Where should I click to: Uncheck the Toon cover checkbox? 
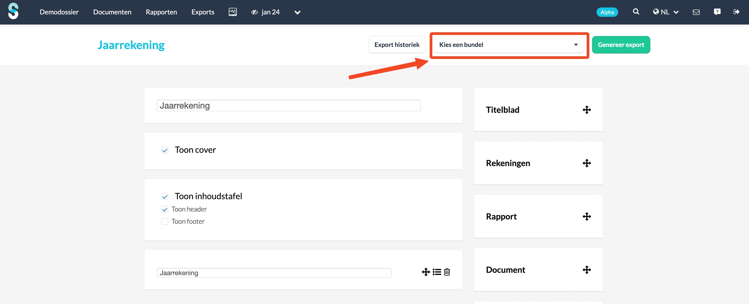coord(165,150)
